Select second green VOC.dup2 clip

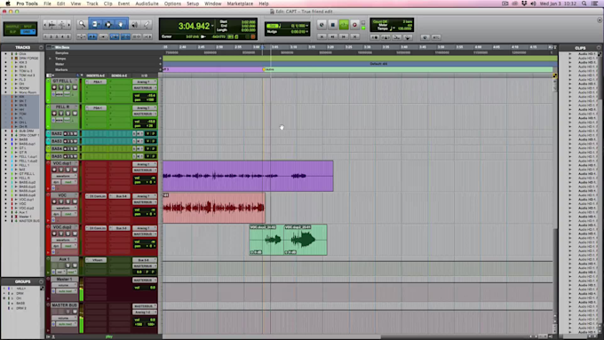[x=306, y=240]
